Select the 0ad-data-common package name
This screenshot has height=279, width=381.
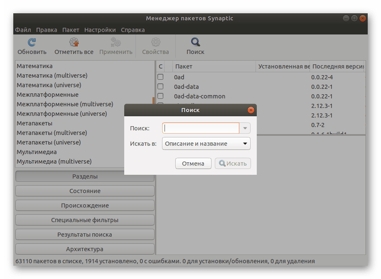tap(199, 96)
